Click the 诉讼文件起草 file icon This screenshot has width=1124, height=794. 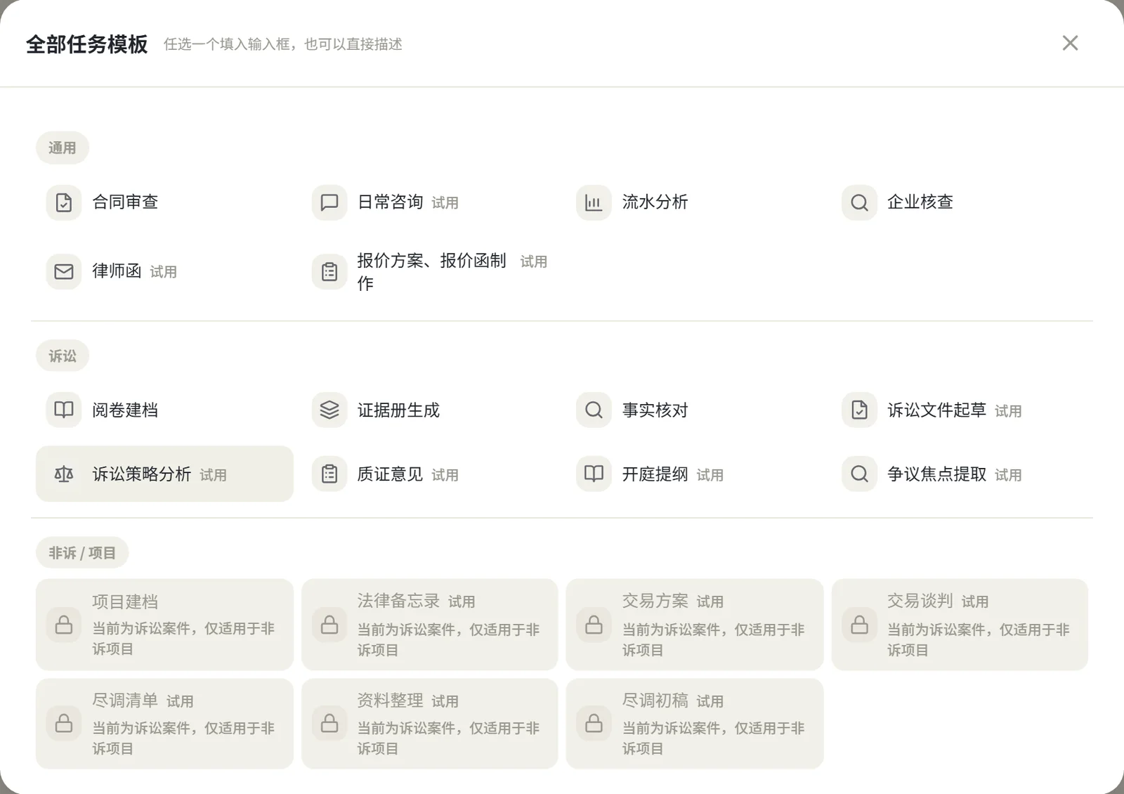pyautogui.click(x=859, y=410)
